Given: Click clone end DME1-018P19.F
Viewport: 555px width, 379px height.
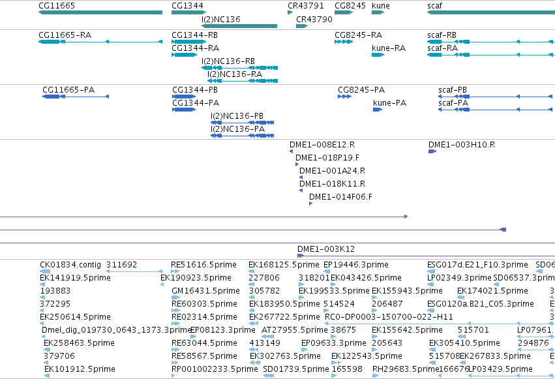Looking at the screenshot, I should [297, 164].
